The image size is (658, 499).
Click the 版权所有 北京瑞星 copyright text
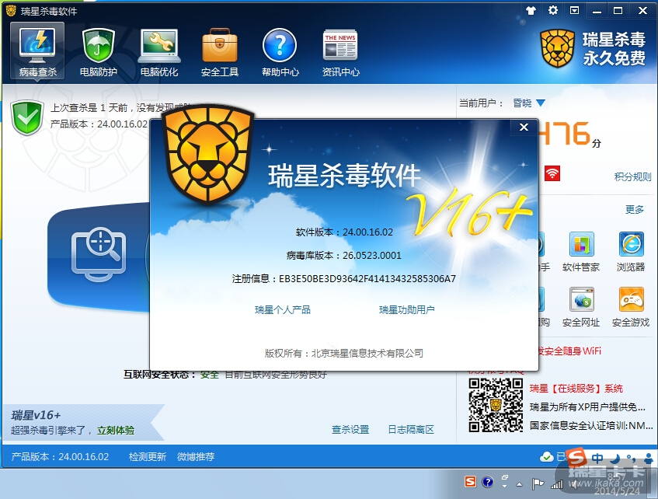(x=343, y=353)
